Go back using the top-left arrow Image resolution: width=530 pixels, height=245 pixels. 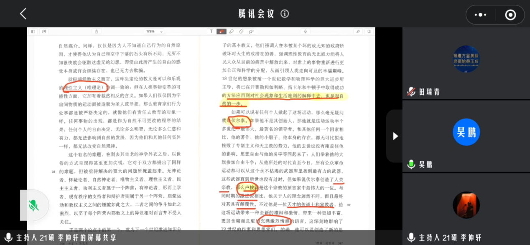(23, 14)
